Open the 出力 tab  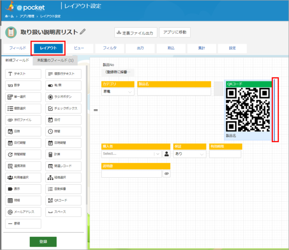coord(140,48)
